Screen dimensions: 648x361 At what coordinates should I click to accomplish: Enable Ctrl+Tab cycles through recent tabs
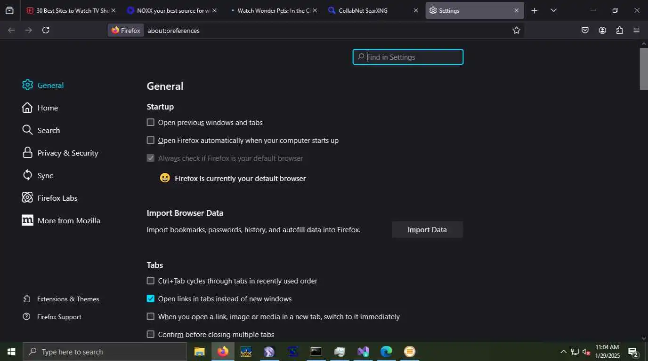point(151,281)
